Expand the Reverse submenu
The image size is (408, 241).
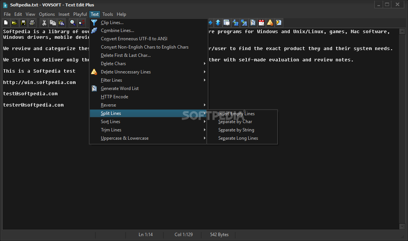point(148,105)
